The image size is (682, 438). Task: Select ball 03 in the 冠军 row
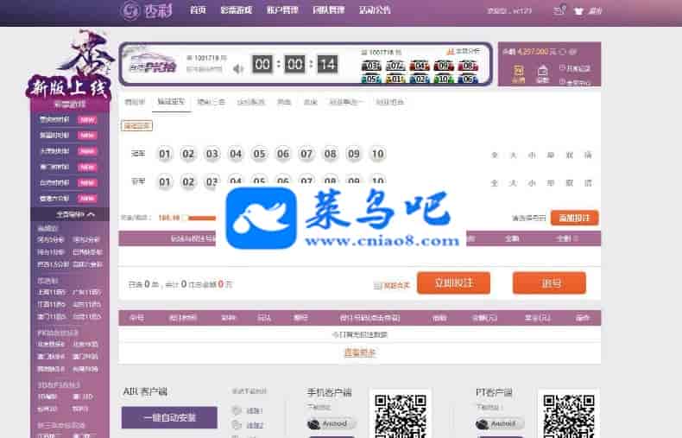[x=212, y=154]
